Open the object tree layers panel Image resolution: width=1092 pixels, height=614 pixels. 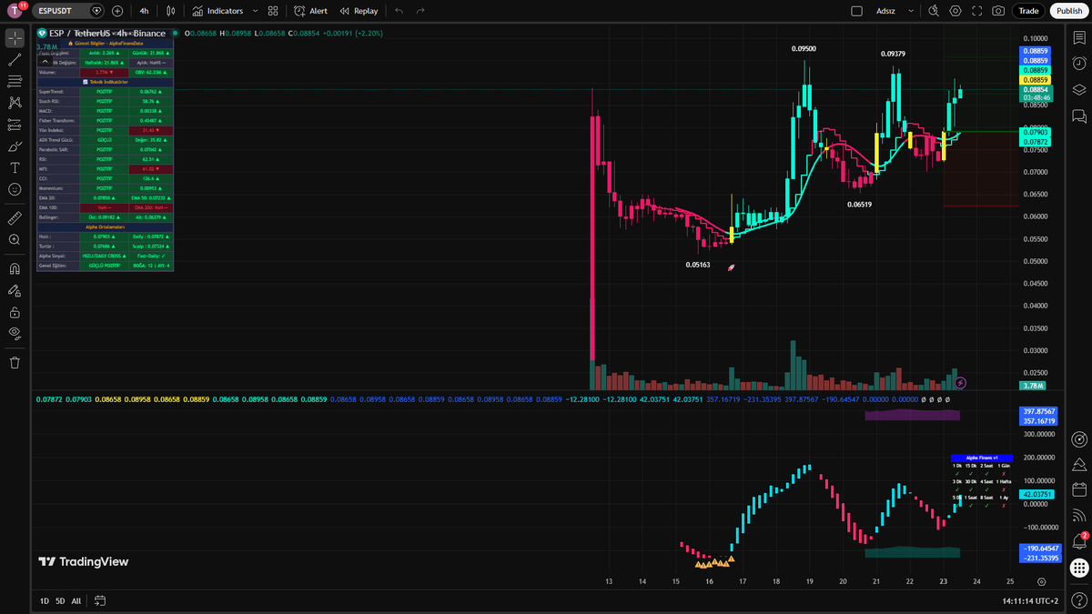(1079, 89)
